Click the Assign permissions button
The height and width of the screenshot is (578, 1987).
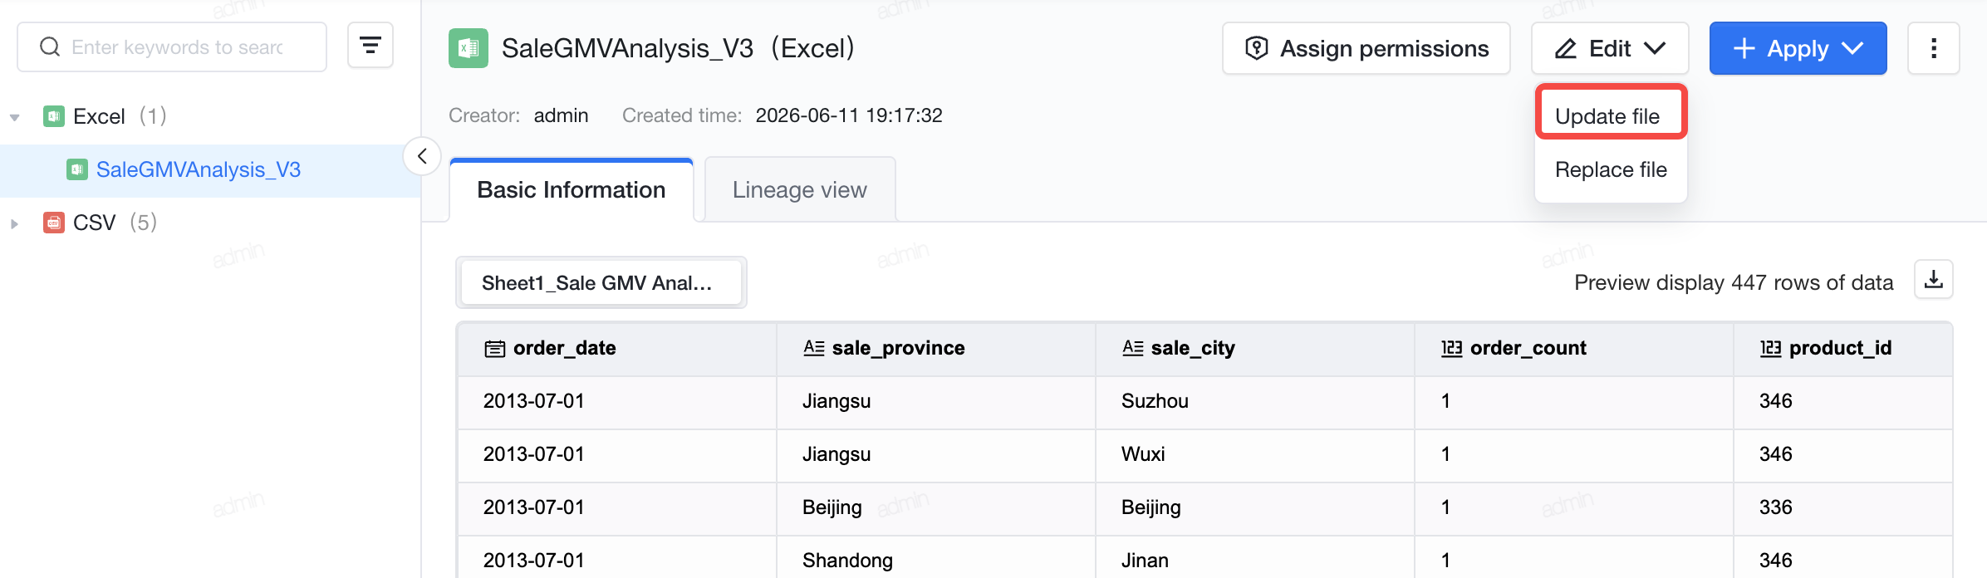point(1366,48)
